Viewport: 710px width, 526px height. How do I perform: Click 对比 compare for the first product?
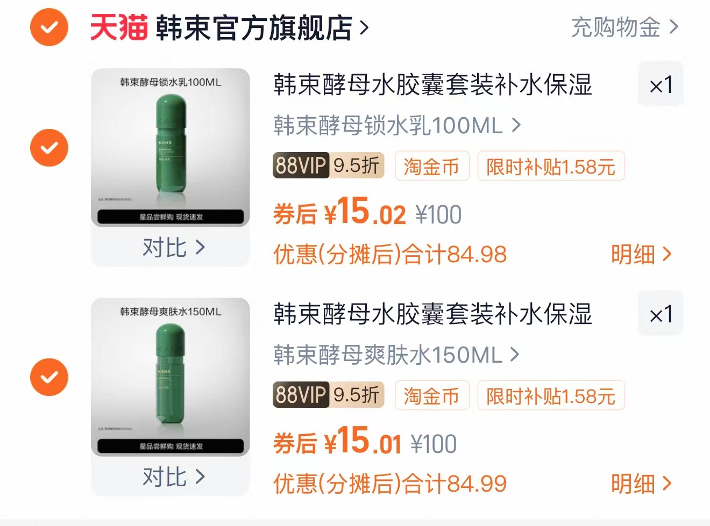(x=171, y=248)
